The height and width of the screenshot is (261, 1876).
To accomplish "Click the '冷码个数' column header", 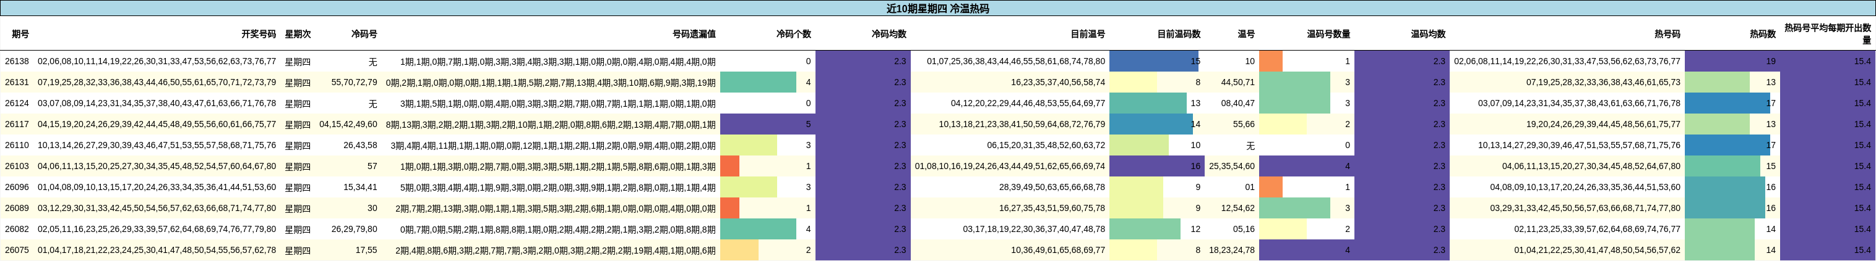I will tap(793, 34).
